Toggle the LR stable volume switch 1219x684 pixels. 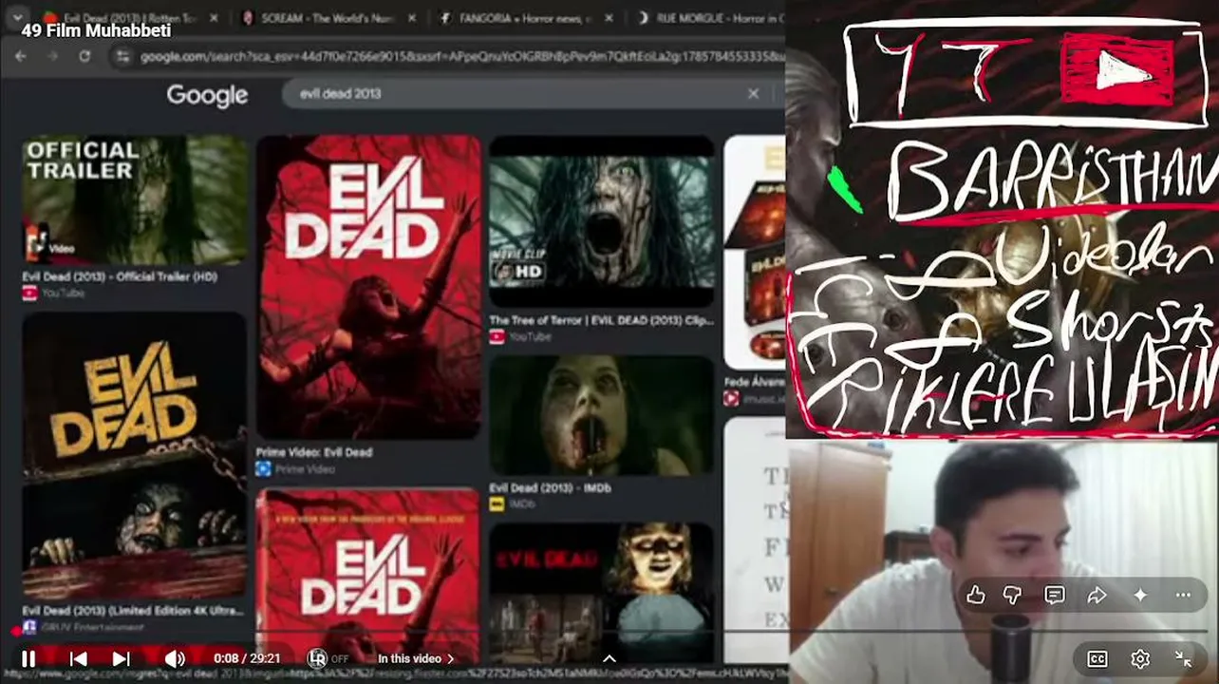[328, 658]
